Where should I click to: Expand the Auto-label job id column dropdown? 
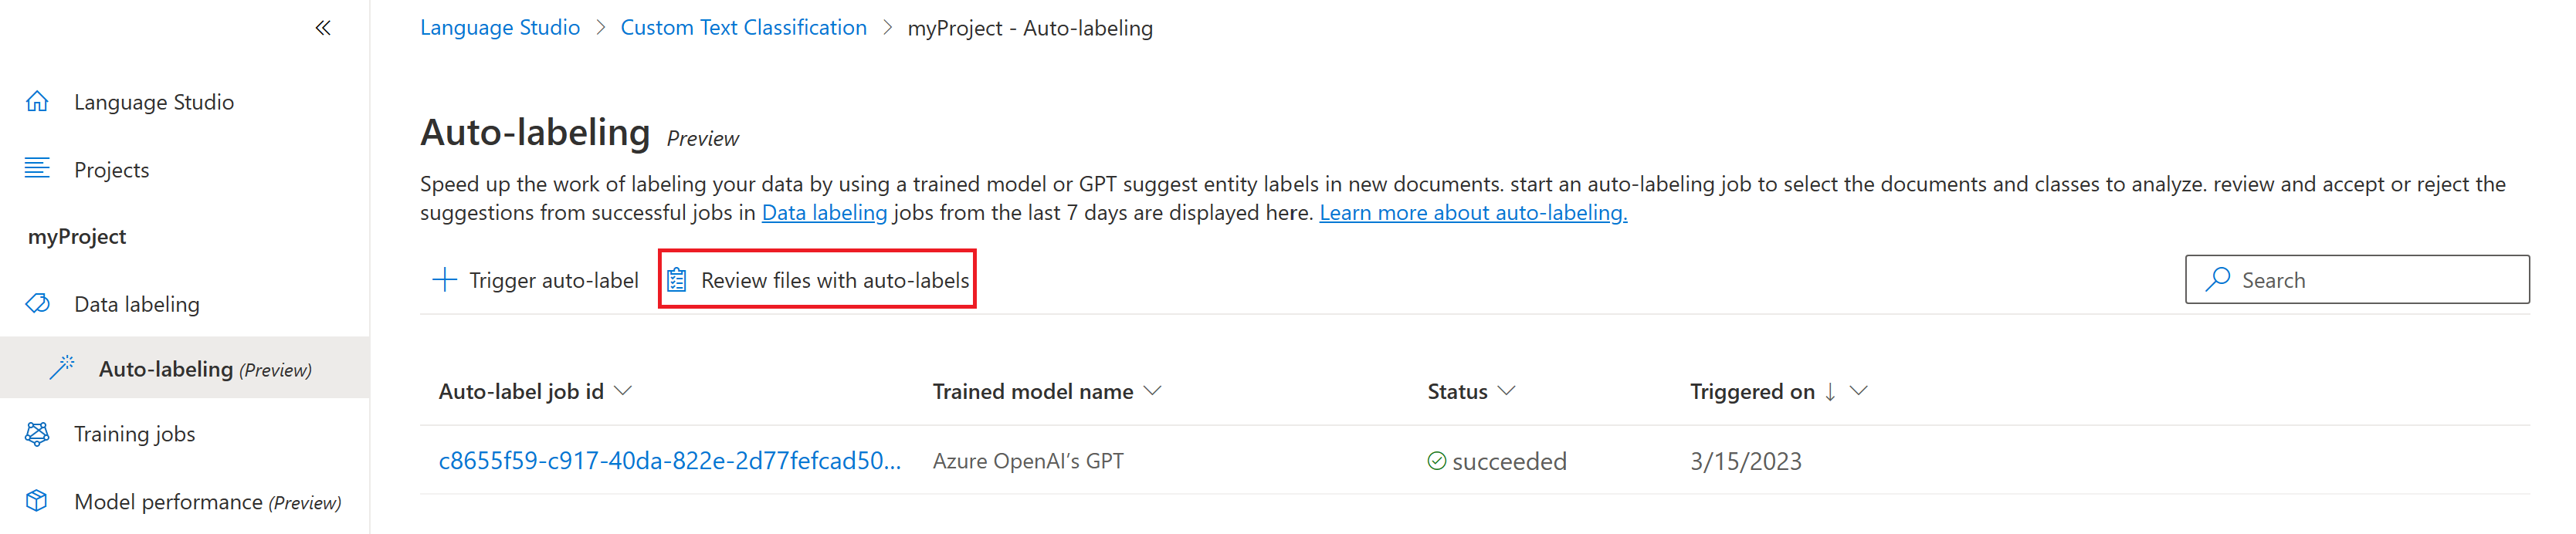click(x=623, y=391)
